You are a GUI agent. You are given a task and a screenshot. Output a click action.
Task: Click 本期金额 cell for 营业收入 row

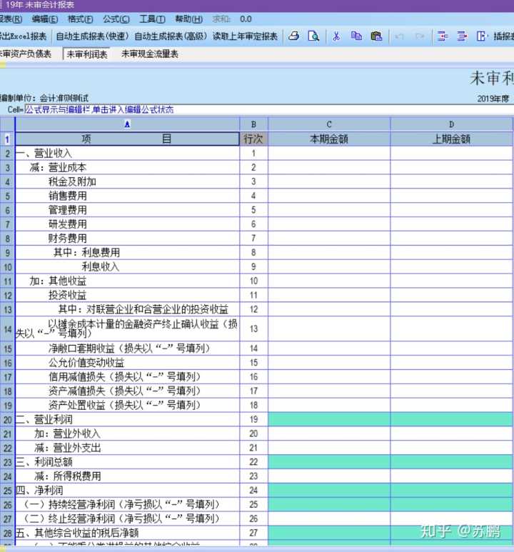(329, 153)
